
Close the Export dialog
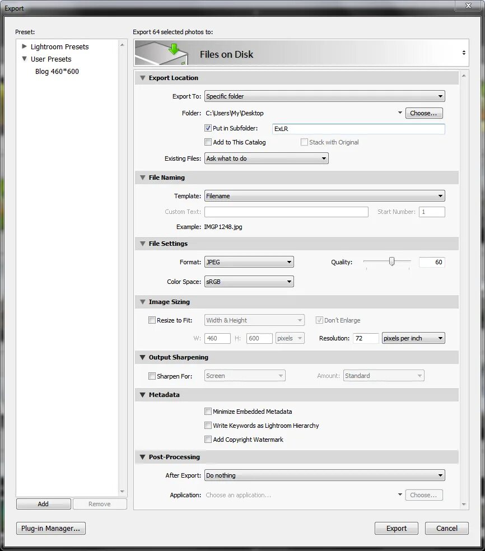[x=468, y=6]
